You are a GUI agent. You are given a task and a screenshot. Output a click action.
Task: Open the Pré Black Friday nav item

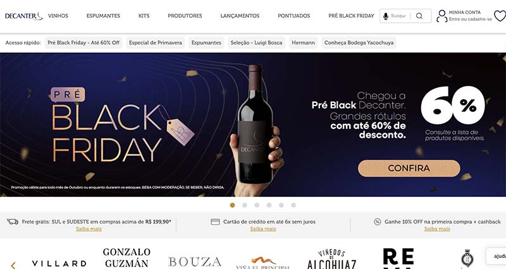click(351, 16)
